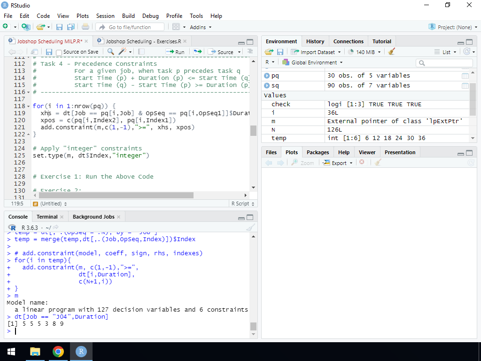Viewport: 481px width, 361px height.
Task: Click the re-run previous code icon
Action: click(x=198, y=52)
